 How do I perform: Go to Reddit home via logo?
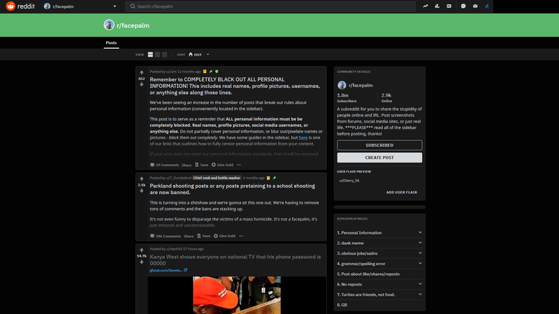coord(20,6)
